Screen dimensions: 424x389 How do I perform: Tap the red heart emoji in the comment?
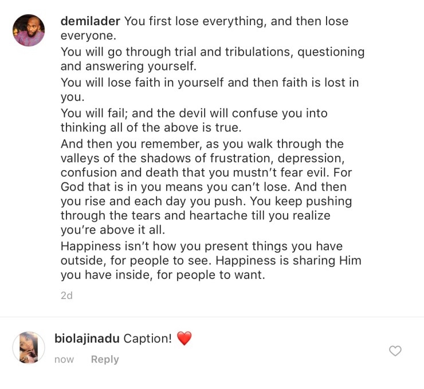coord(184,338)
